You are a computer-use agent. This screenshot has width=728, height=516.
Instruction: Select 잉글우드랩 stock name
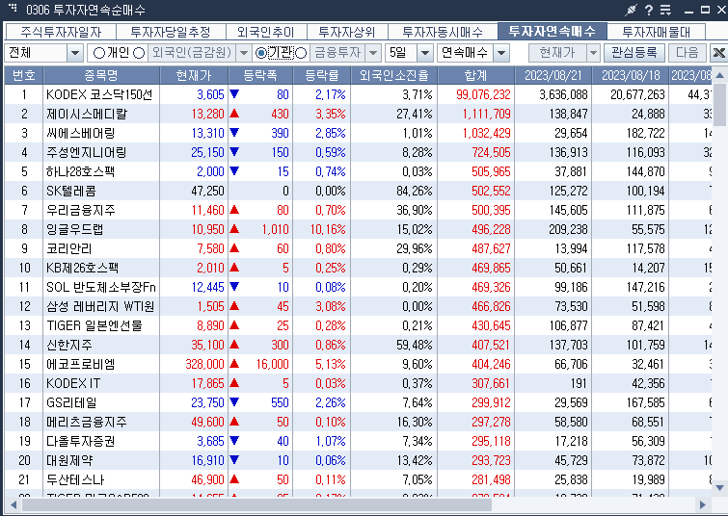[75, 229]
